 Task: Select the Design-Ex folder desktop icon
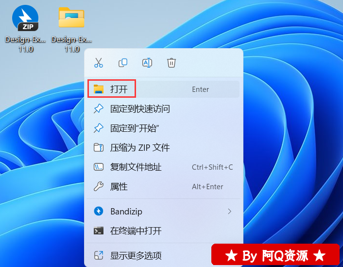[71, 29]
